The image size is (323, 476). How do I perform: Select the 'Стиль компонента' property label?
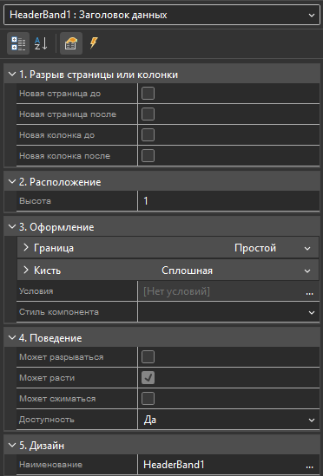coord(59,312)
